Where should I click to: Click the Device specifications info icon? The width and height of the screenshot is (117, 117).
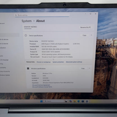pos(26,35)
